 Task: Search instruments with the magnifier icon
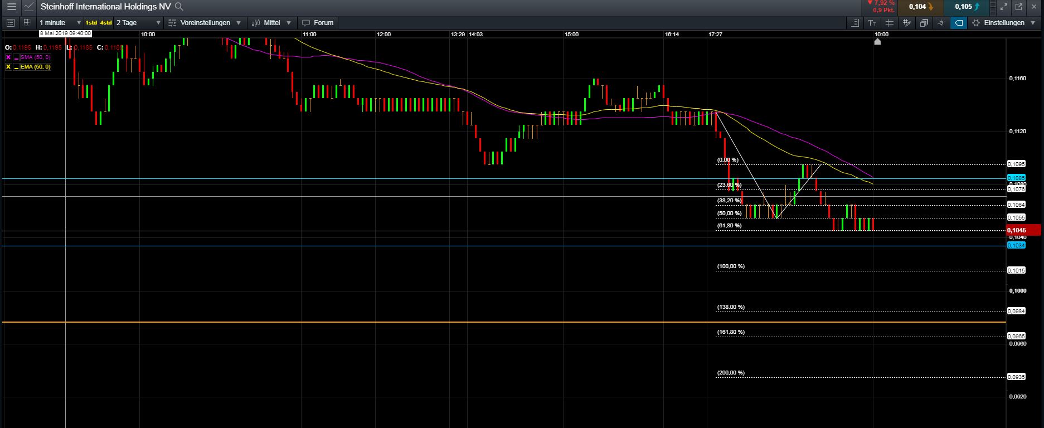(178, 7)
